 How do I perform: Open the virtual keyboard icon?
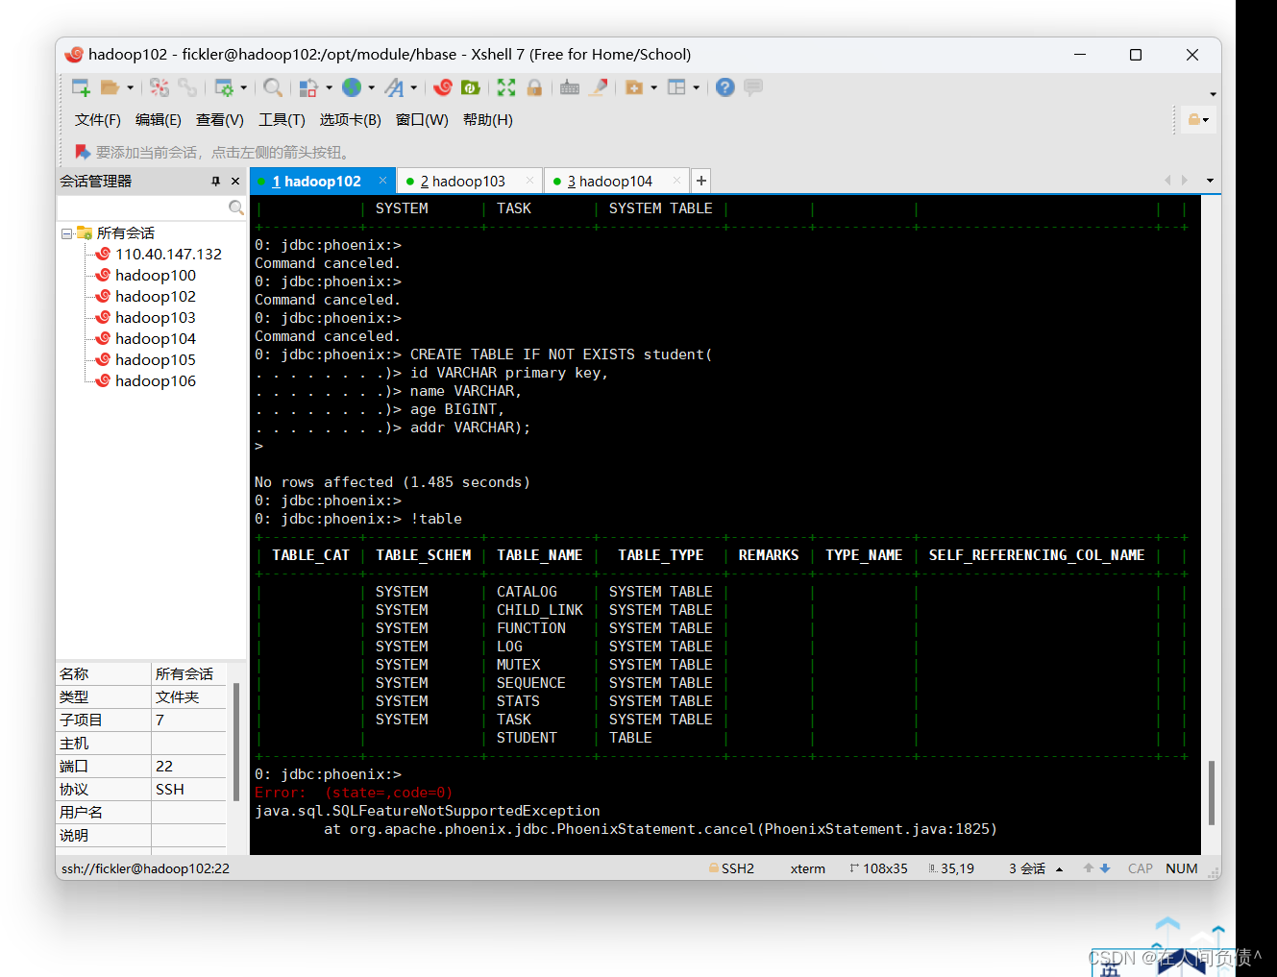pyautogui.click(x=569, y=87)
